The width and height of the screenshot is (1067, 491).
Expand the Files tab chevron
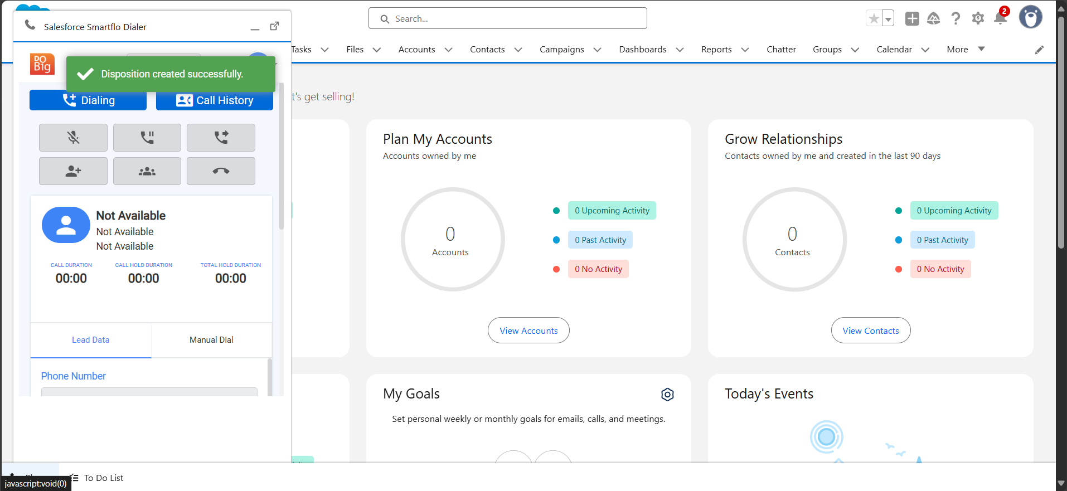click(x=377, y=50)
